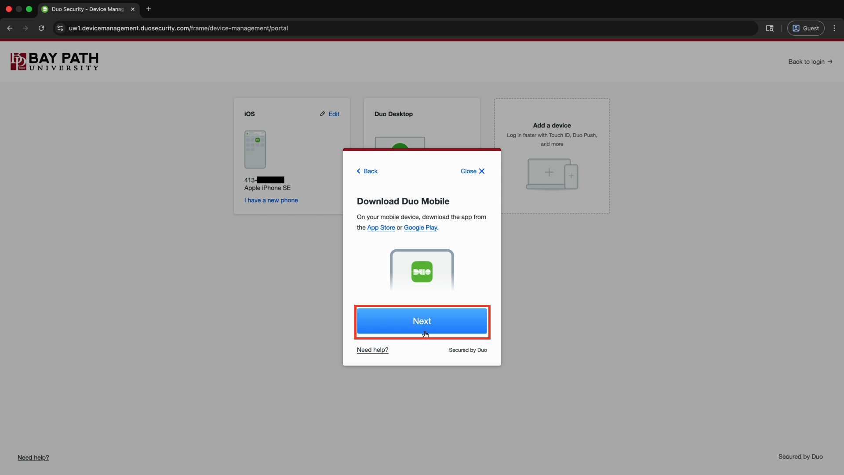The width and height of the screenshot is (844, 475).
Task: Click Back to login link
Action: tap(810, 62)
